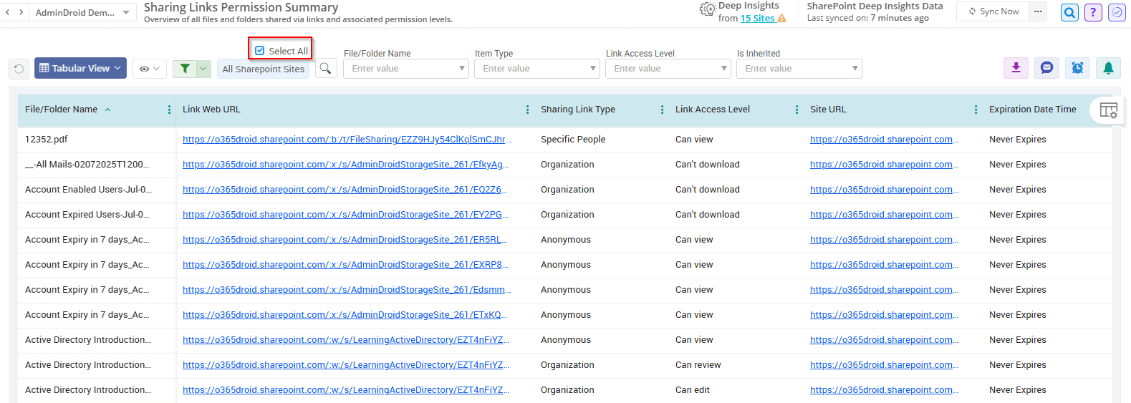This screenshot has width=1131, height=403.
Task: Click the green filter funnel icon
Action: pyautogui.click(x=185, y=69)
